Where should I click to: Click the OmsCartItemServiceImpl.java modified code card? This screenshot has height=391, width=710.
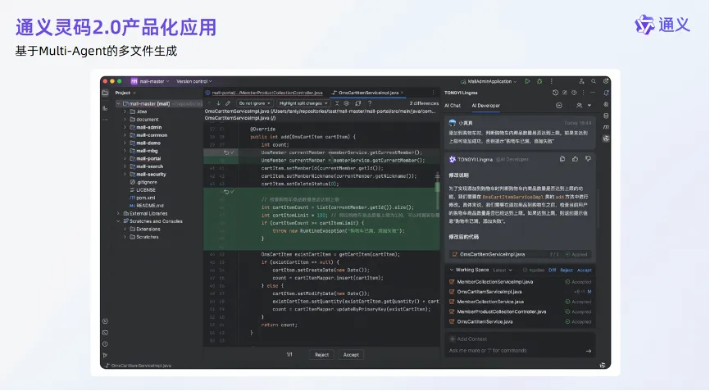point(521,254)
